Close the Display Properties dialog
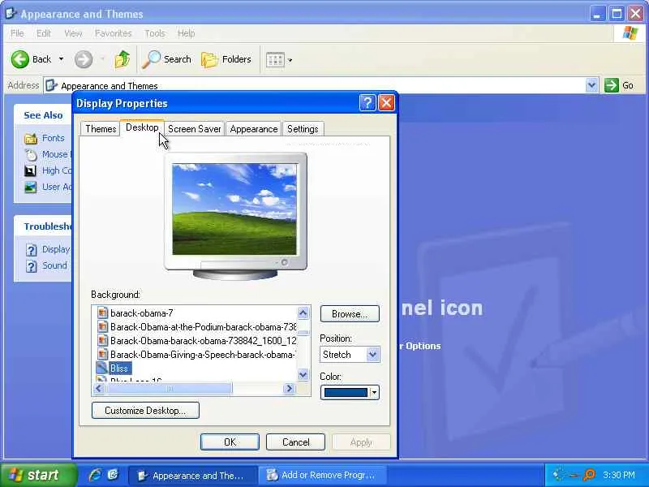 click(387, 103)
